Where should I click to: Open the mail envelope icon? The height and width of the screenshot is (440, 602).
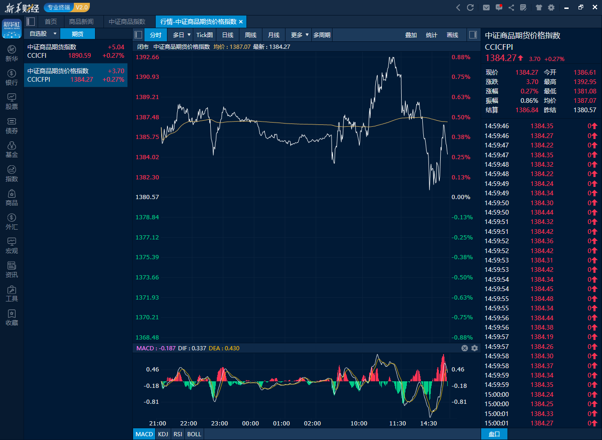click(486, 8)
